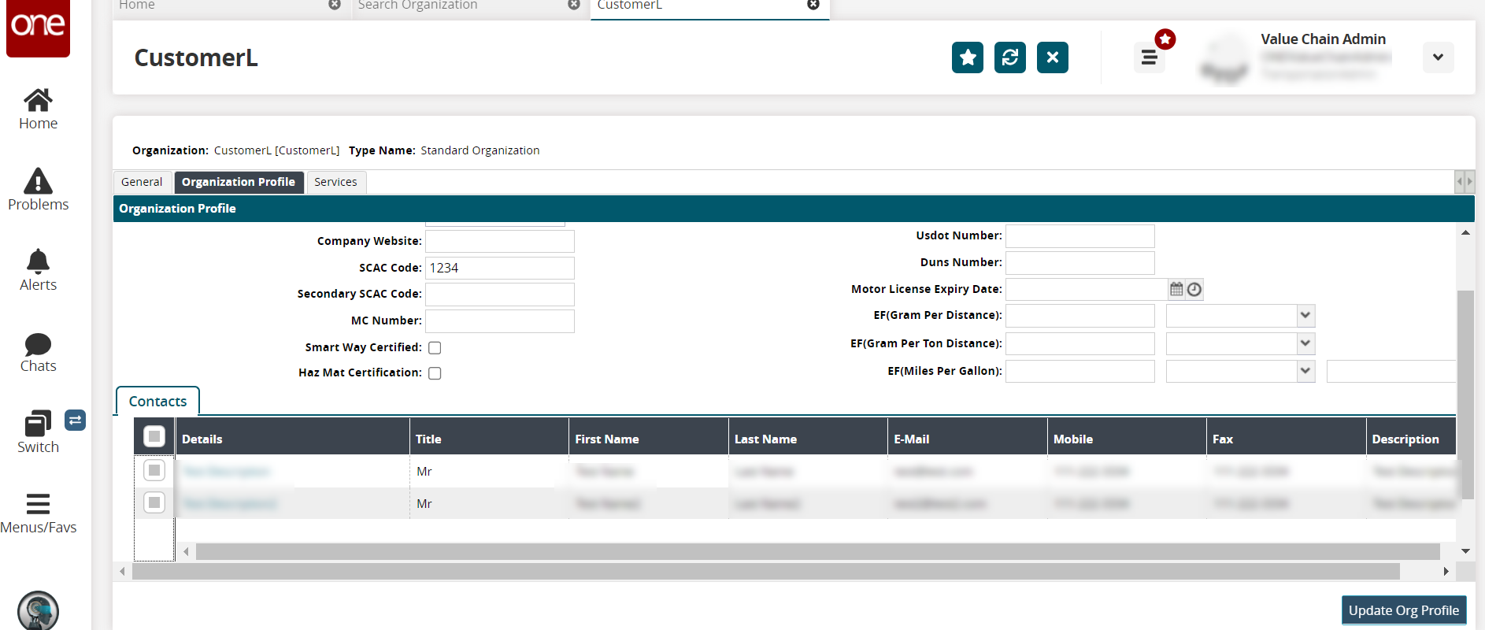Image resolution: width=1485 pixels, height=630 pixels.
Task: Click the EF(Gram Per Ton Distance) value field
Action: (1080, 344)
